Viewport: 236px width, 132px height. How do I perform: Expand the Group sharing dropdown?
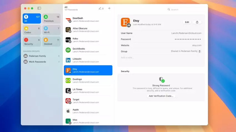[199, 51]
